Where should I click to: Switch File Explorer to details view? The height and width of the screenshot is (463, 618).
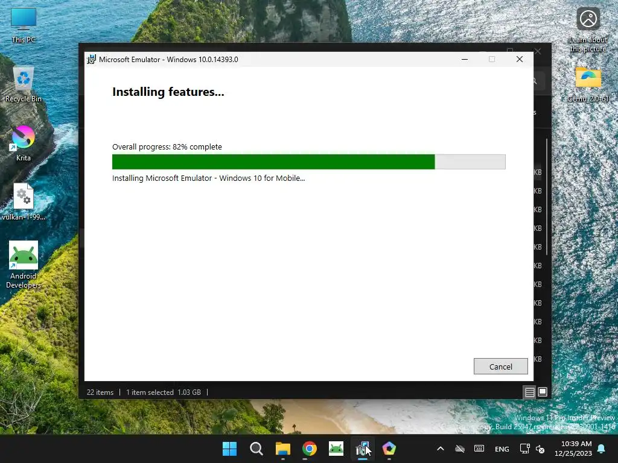pos(529,392)
